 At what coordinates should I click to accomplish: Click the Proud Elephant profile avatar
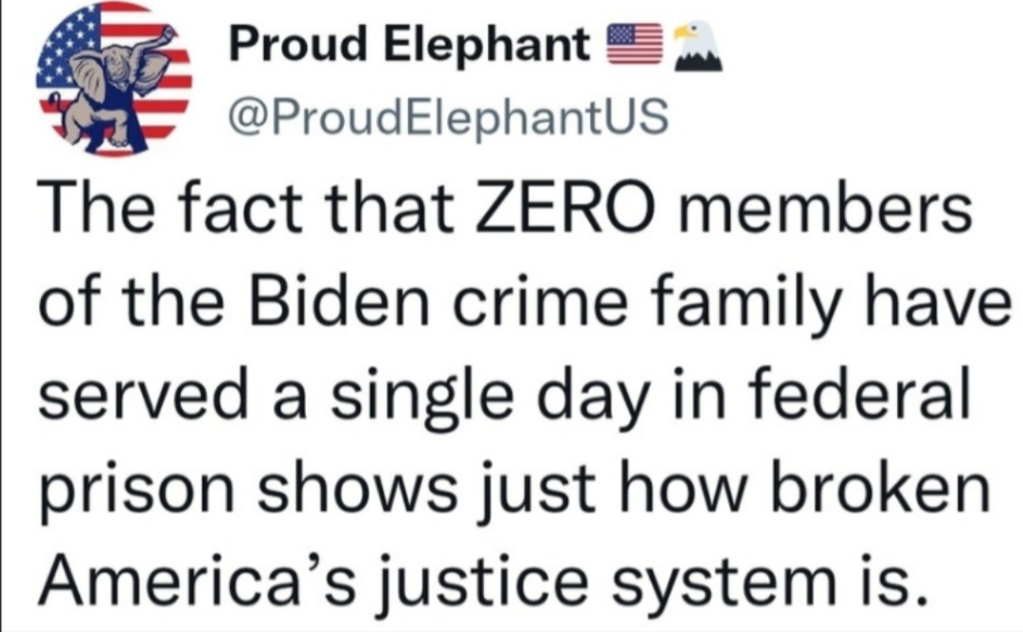114,78
